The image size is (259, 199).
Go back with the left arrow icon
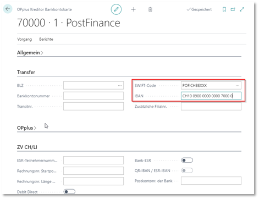coord(8,9)
